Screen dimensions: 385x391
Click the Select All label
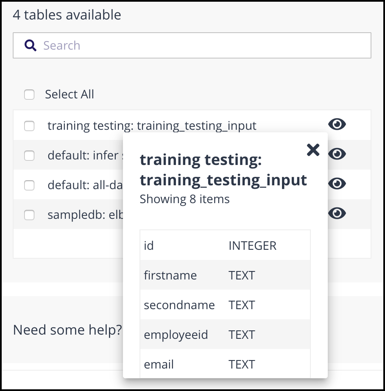coord(69,94)
